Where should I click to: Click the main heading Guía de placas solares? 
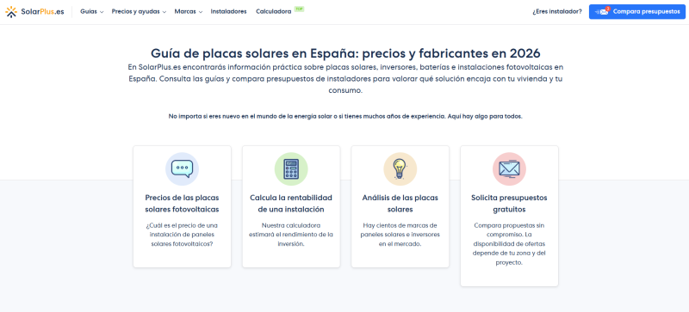(345, 53)
